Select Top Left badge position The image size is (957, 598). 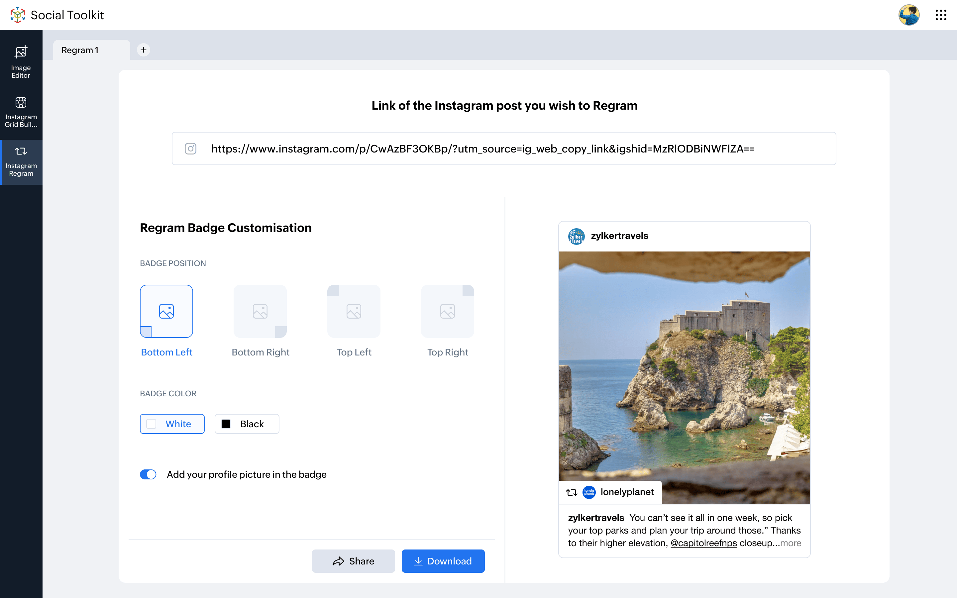click(354, 312)
